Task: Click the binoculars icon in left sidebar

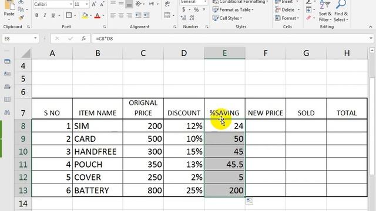Action: 7,112
